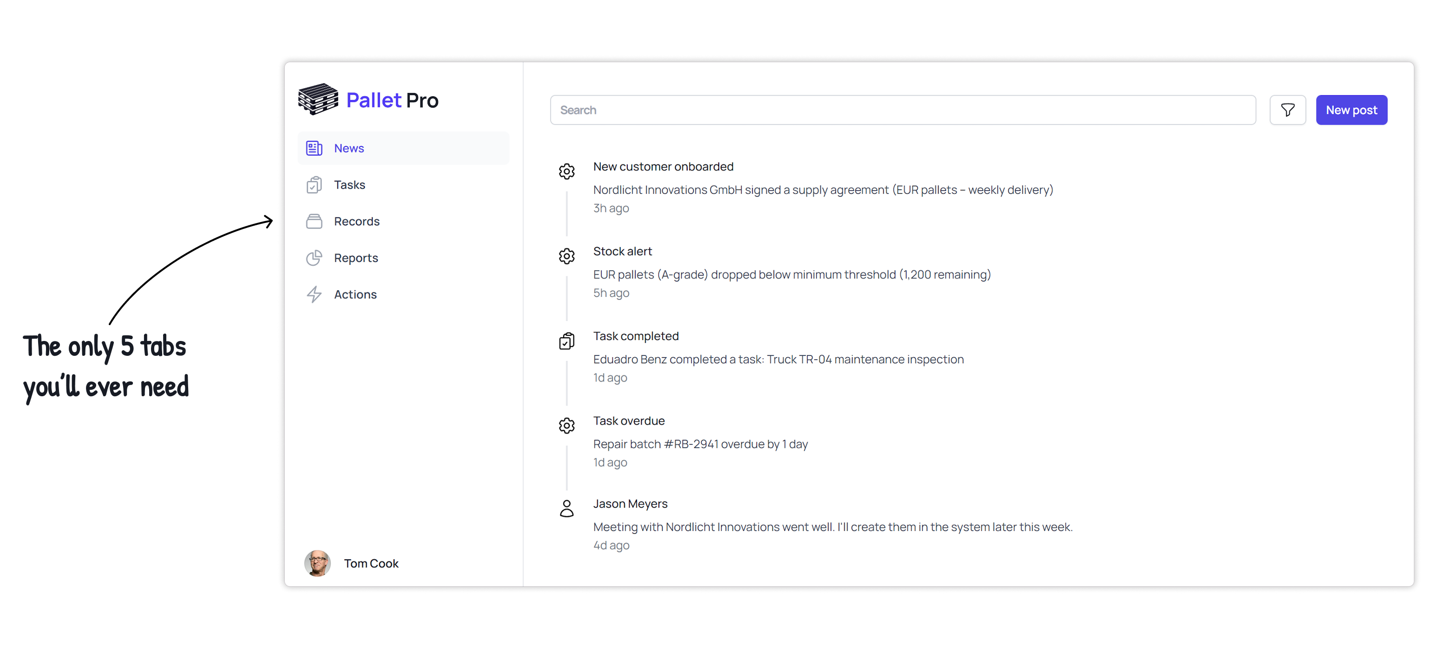Open the filter funnel button
This screenshot has height=648, width=1438.
pos(1287,110)
